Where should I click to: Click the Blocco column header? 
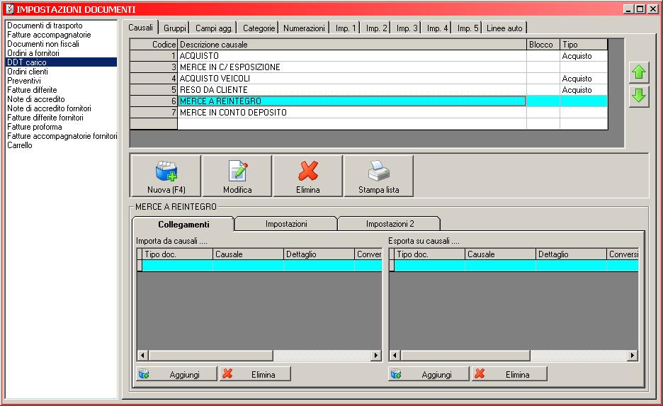(x=543, y=45)
